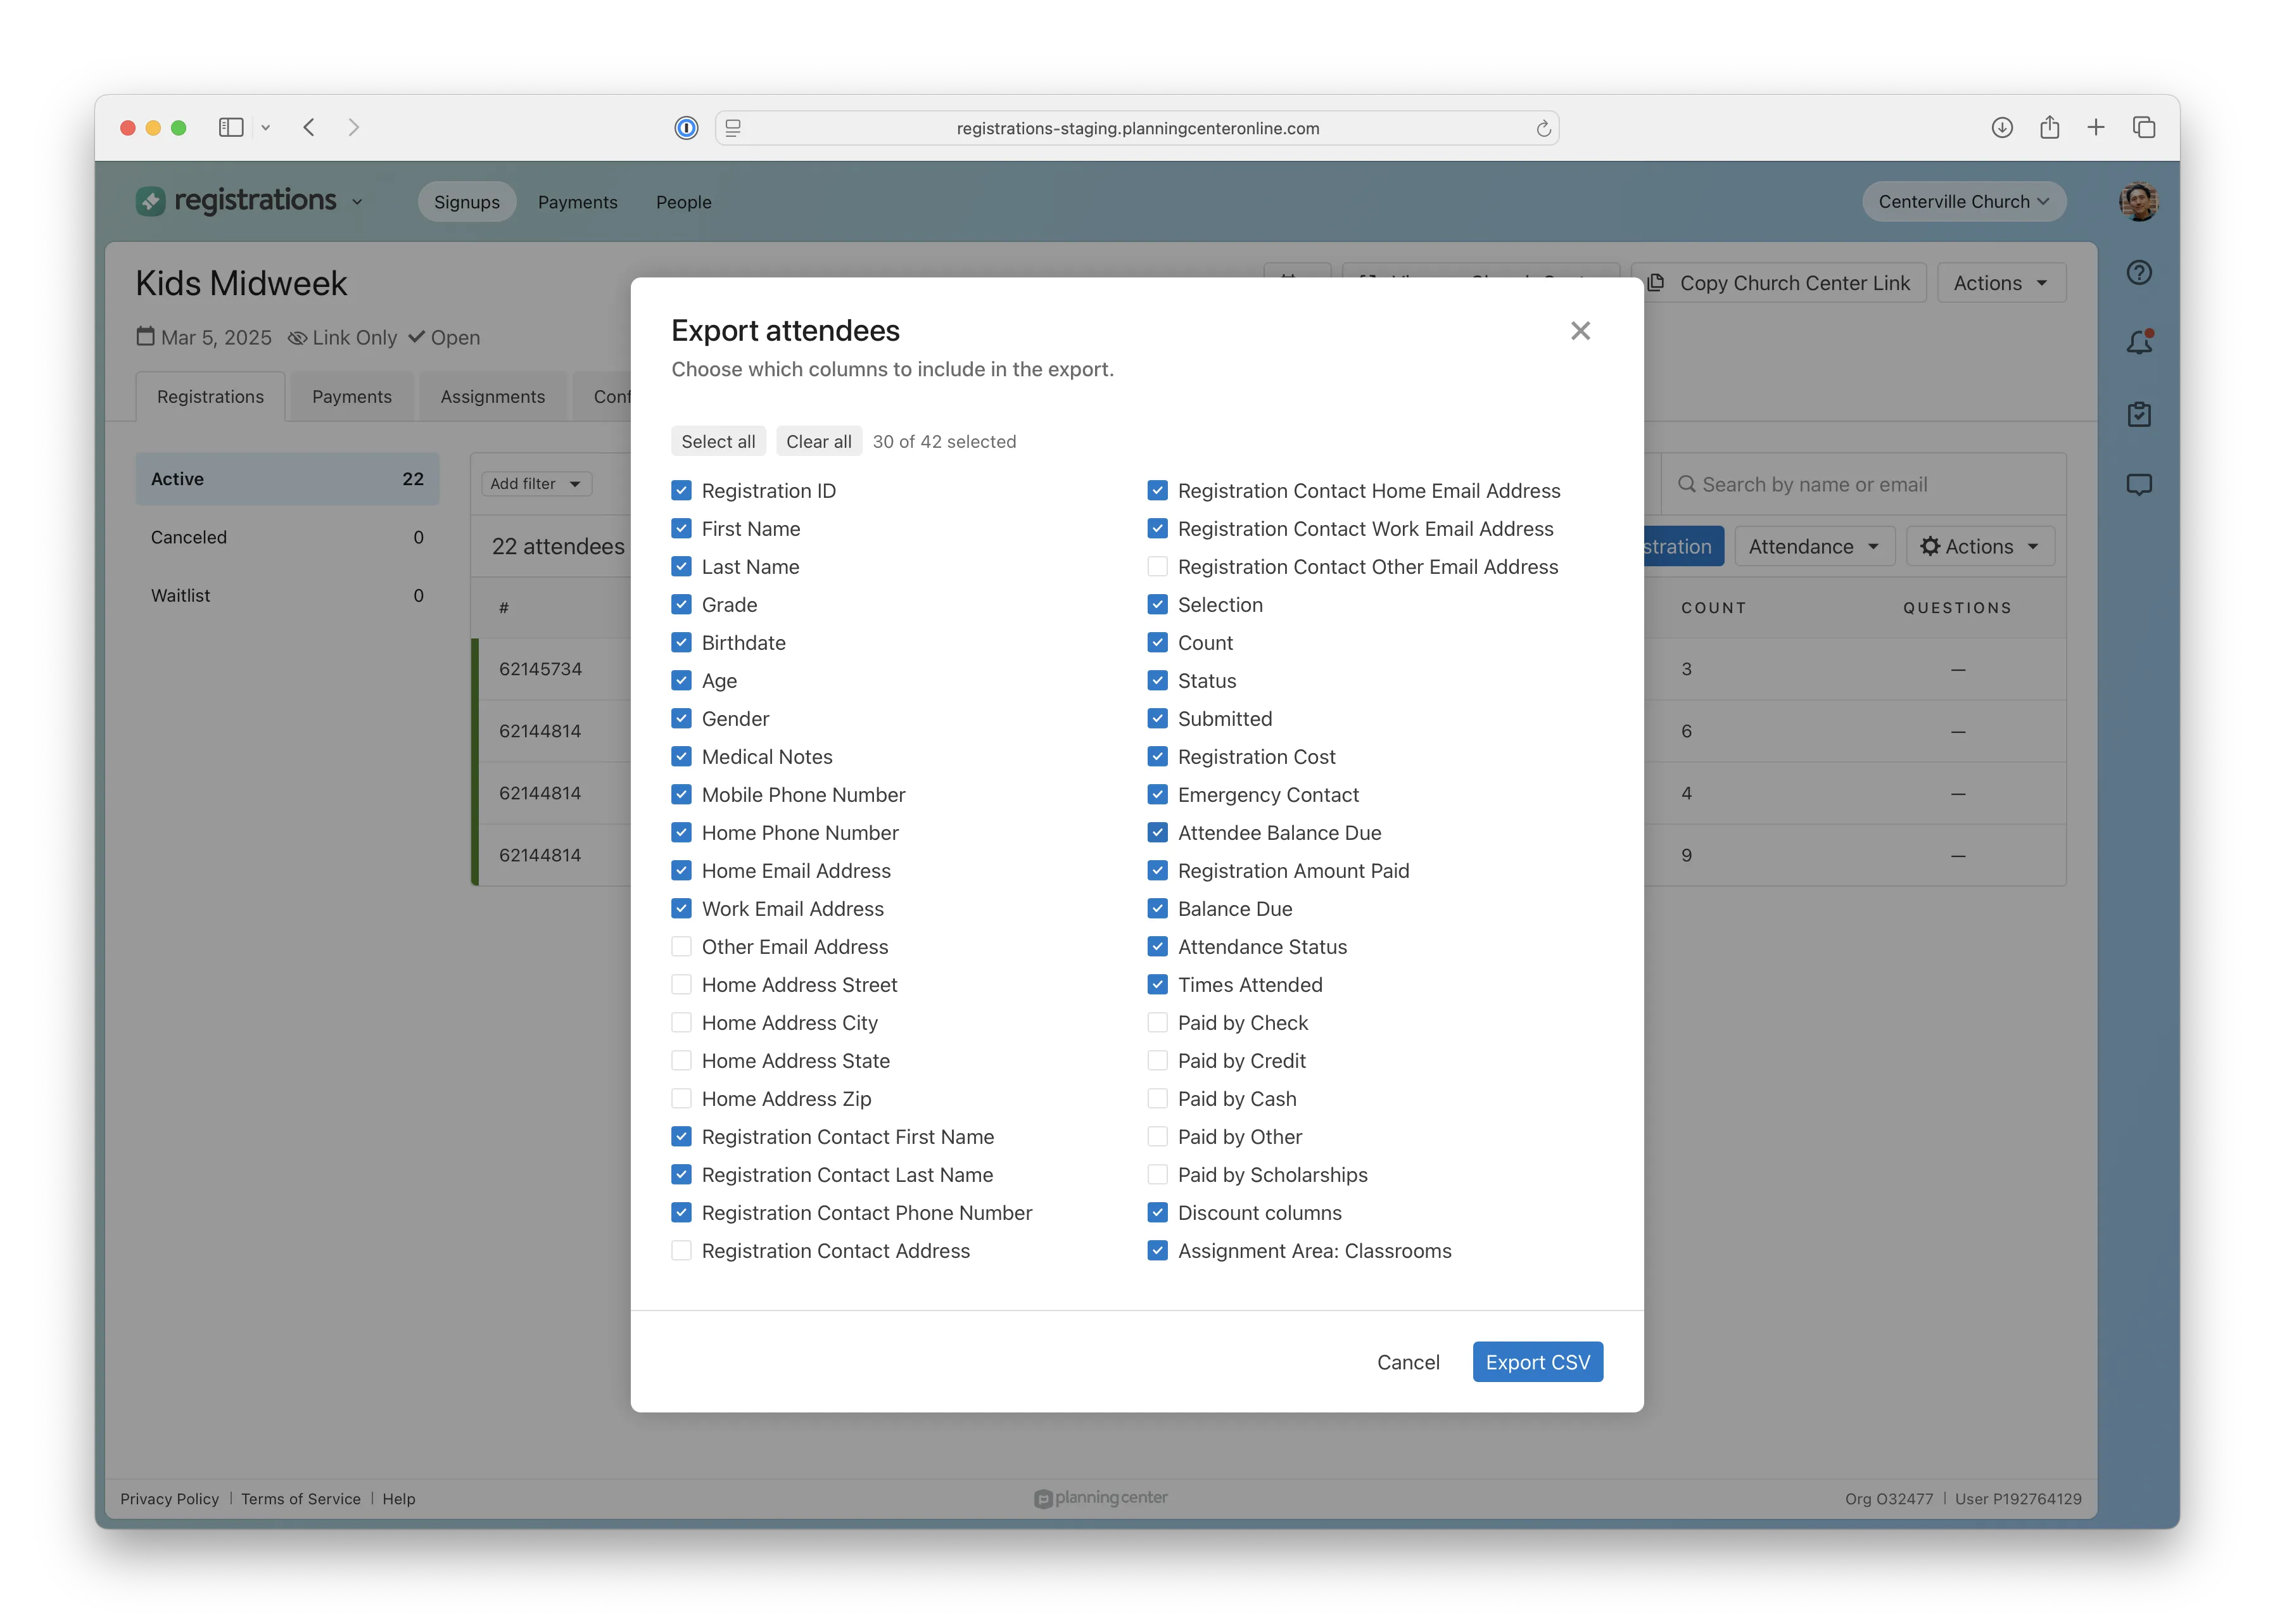Enable the Other Email Address checkbox
2275x1624 pixels.
pos(681,946)
